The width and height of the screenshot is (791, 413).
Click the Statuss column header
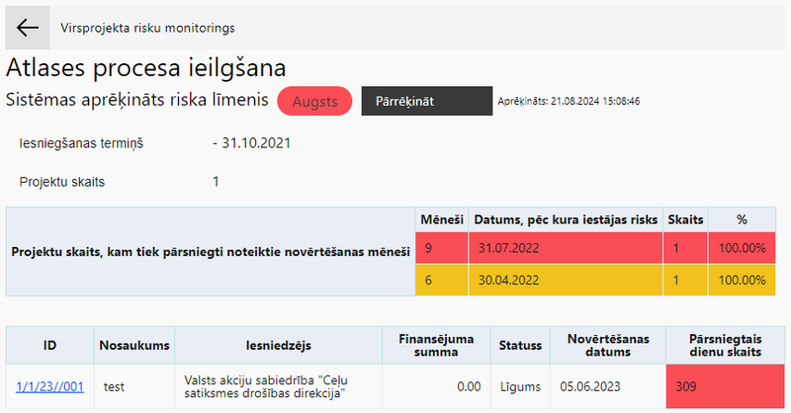(520, 346)
